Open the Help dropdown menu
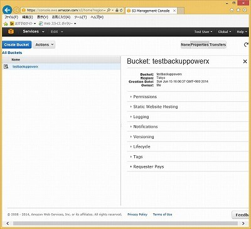This screenshot has height=229, width=251. tap(242, 32)
